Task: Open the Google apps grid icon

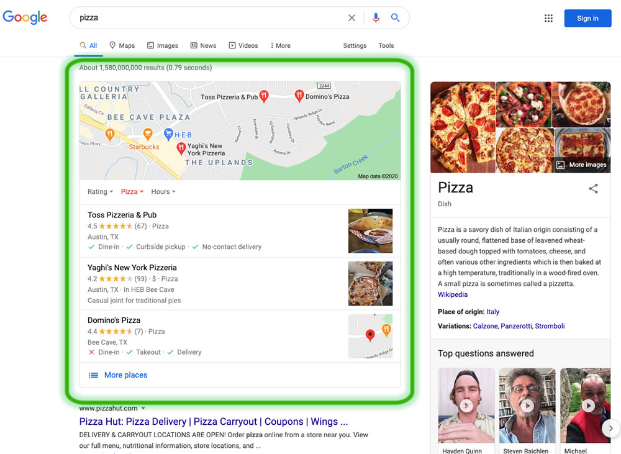Action: tap(548, 19)
